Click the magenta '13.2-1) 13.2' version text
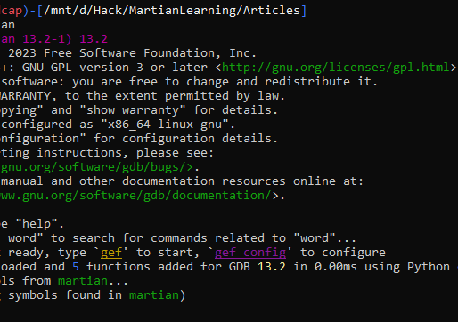 pyautogui.click(x=65, y=39)
